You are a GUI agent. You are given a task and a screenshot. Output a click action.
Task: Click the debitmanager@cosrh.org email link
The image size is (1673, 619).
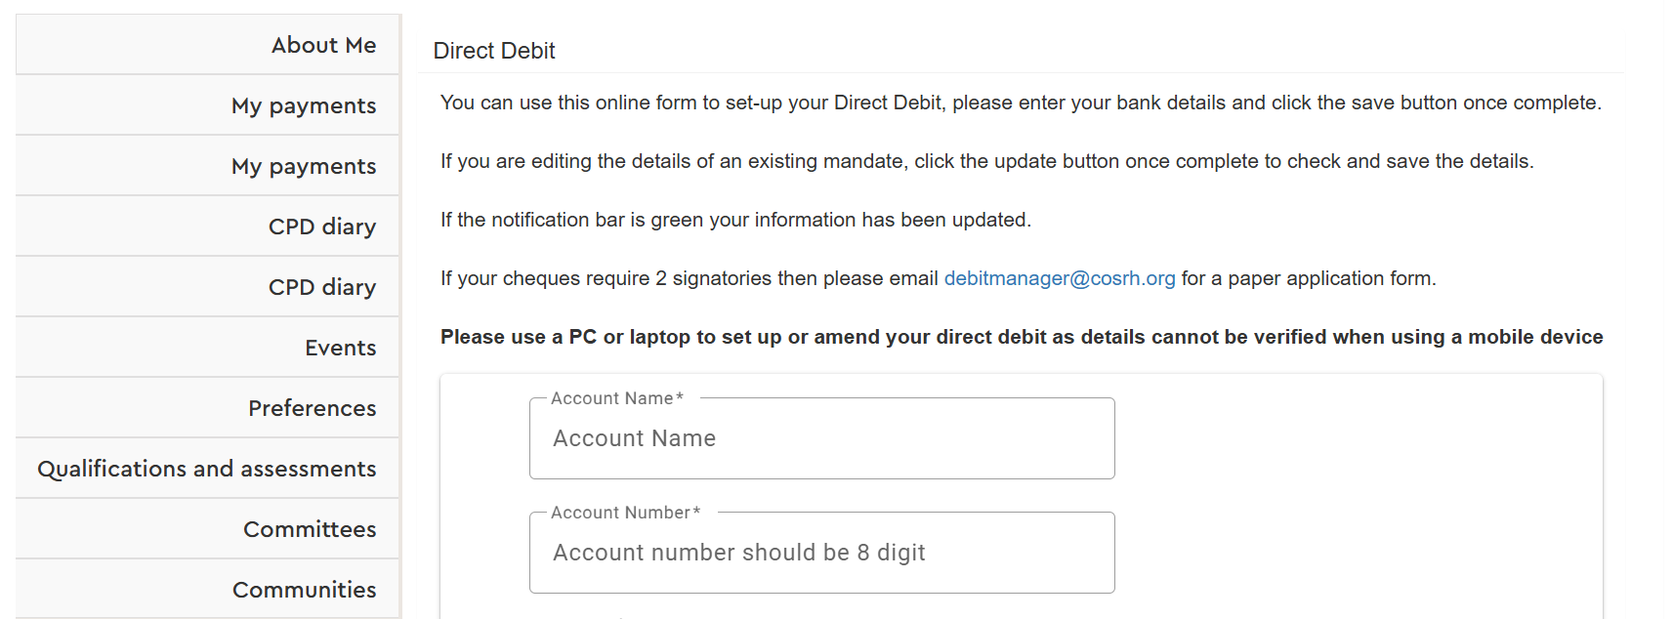coord(1059,278)
